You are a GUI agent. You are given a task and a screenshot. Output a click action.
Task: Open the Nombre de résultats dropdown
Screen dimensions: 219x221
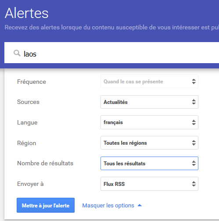point(149,163)
